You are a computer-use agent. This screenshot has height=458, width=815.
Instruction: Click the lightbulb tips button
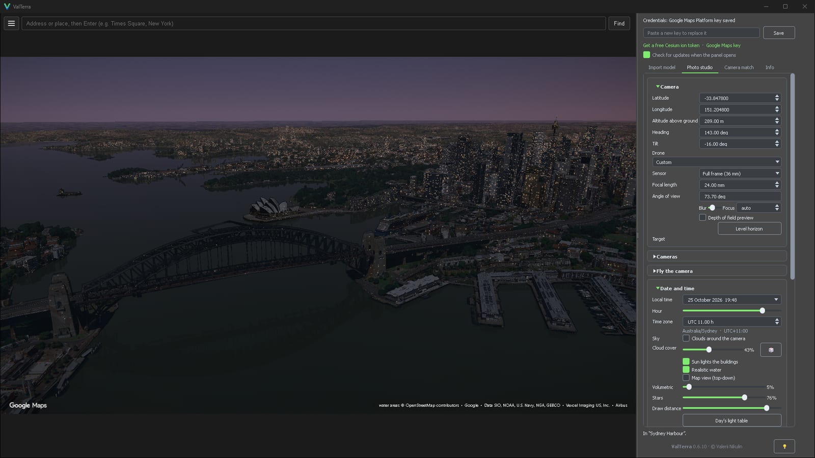pos(784,446)
